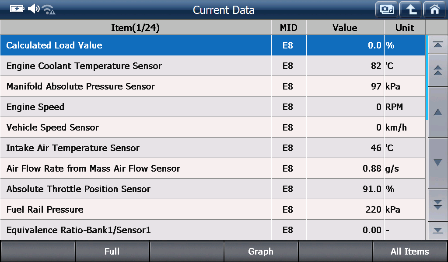Jump to top of list arrow
The height and width of the screenshot is (262, 448).
click(x=437, y=45)
